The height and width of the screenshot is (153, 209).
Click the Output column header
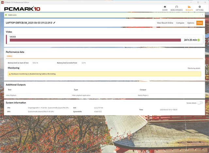pyautogui.click(x=143, y=90)
